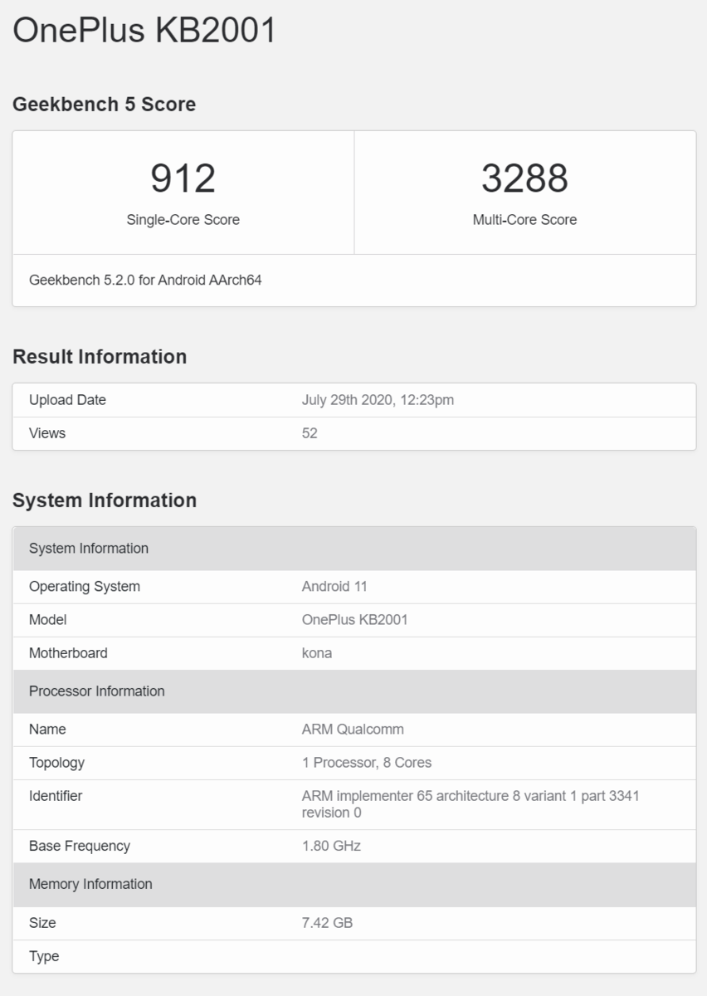This screenshot has width=707, height=996.
Task: Select the 1.80 GHz value
Action: click(331, 846)
